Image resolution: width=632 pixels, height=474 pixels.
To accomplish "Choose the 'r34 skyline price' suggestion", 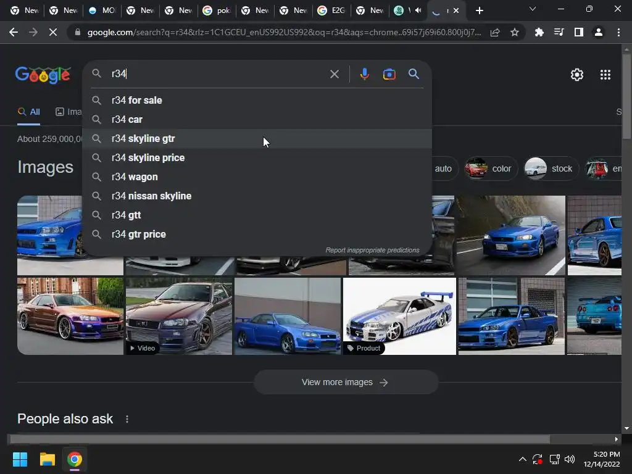I will pos(257,157).
